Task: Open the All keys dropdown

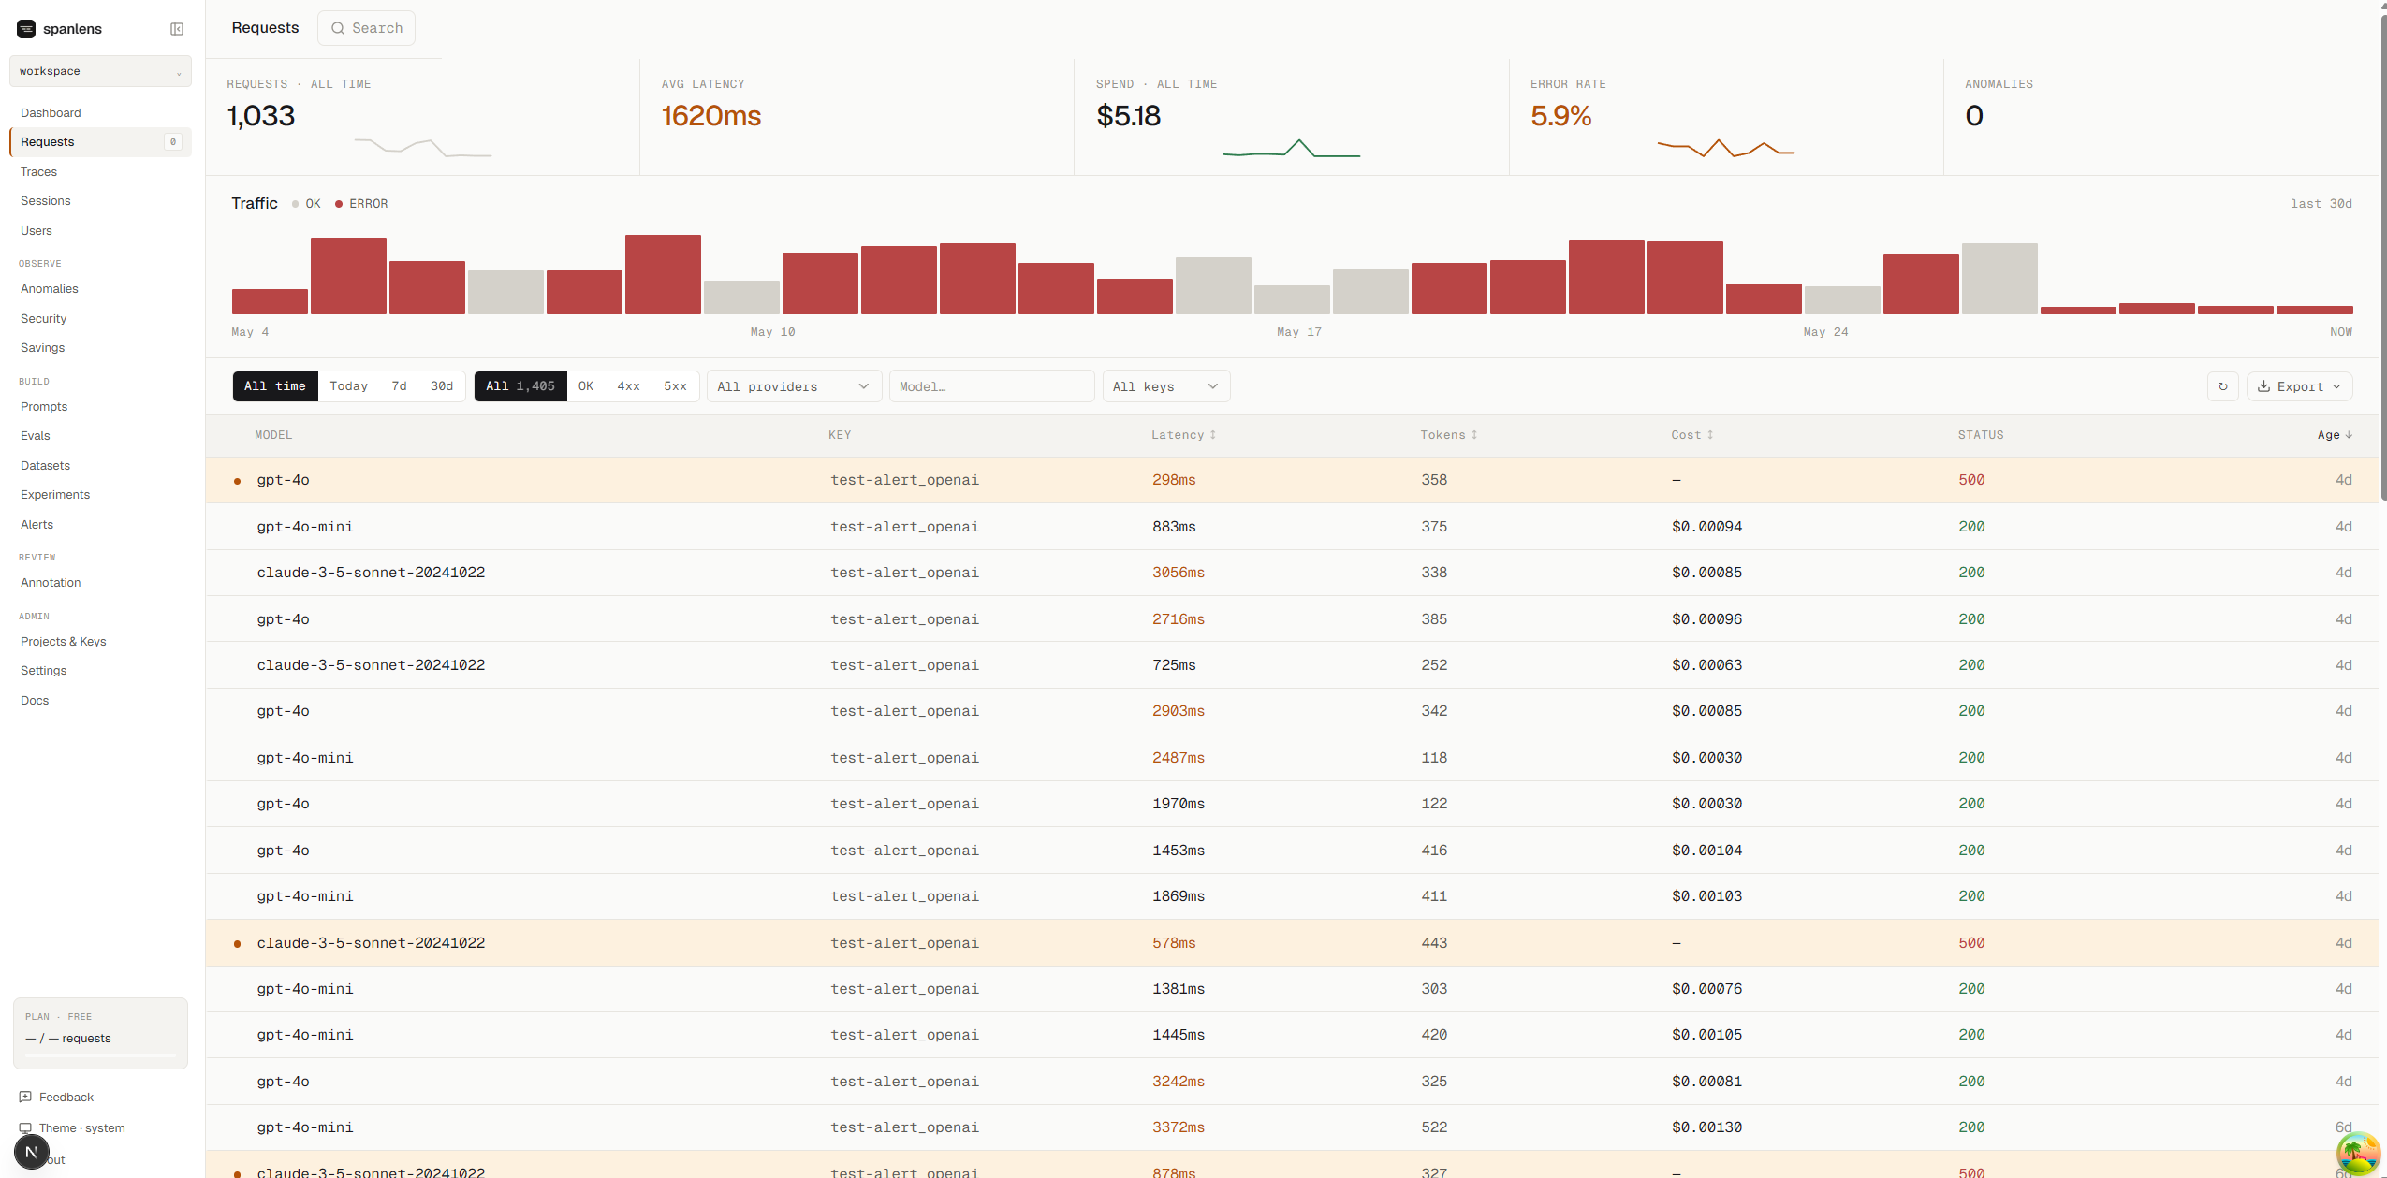Action: click(x=1166, y=386)
